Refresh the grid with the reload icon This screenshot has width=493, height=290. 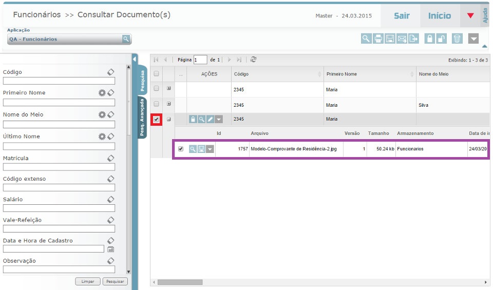pos(253,60)
